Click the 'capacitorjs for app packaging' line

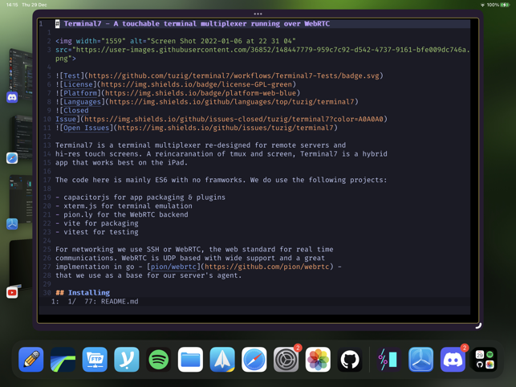(140, 198)
